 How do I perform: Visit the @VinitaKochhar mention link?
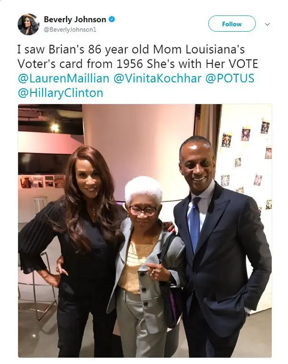(157, 78)
